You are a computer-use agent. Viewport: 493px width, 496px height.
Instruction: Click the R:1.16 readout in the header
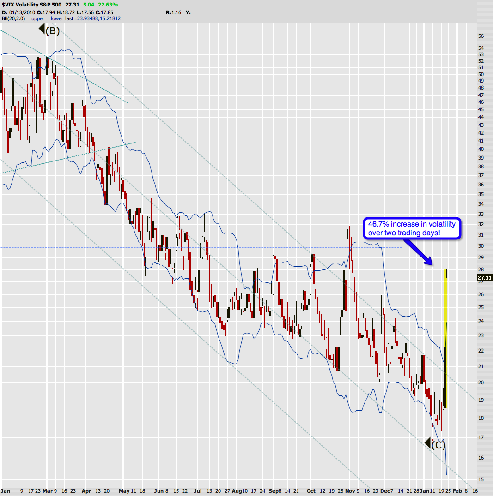(x=173, y=12)
